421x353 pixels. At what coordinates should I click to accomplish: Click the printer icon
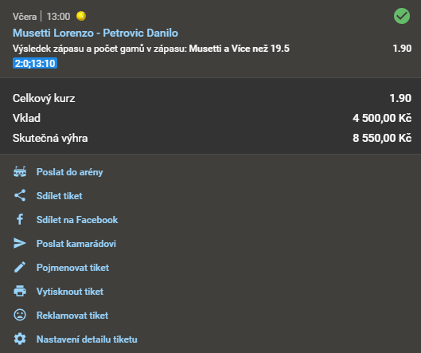click(20, 291)
